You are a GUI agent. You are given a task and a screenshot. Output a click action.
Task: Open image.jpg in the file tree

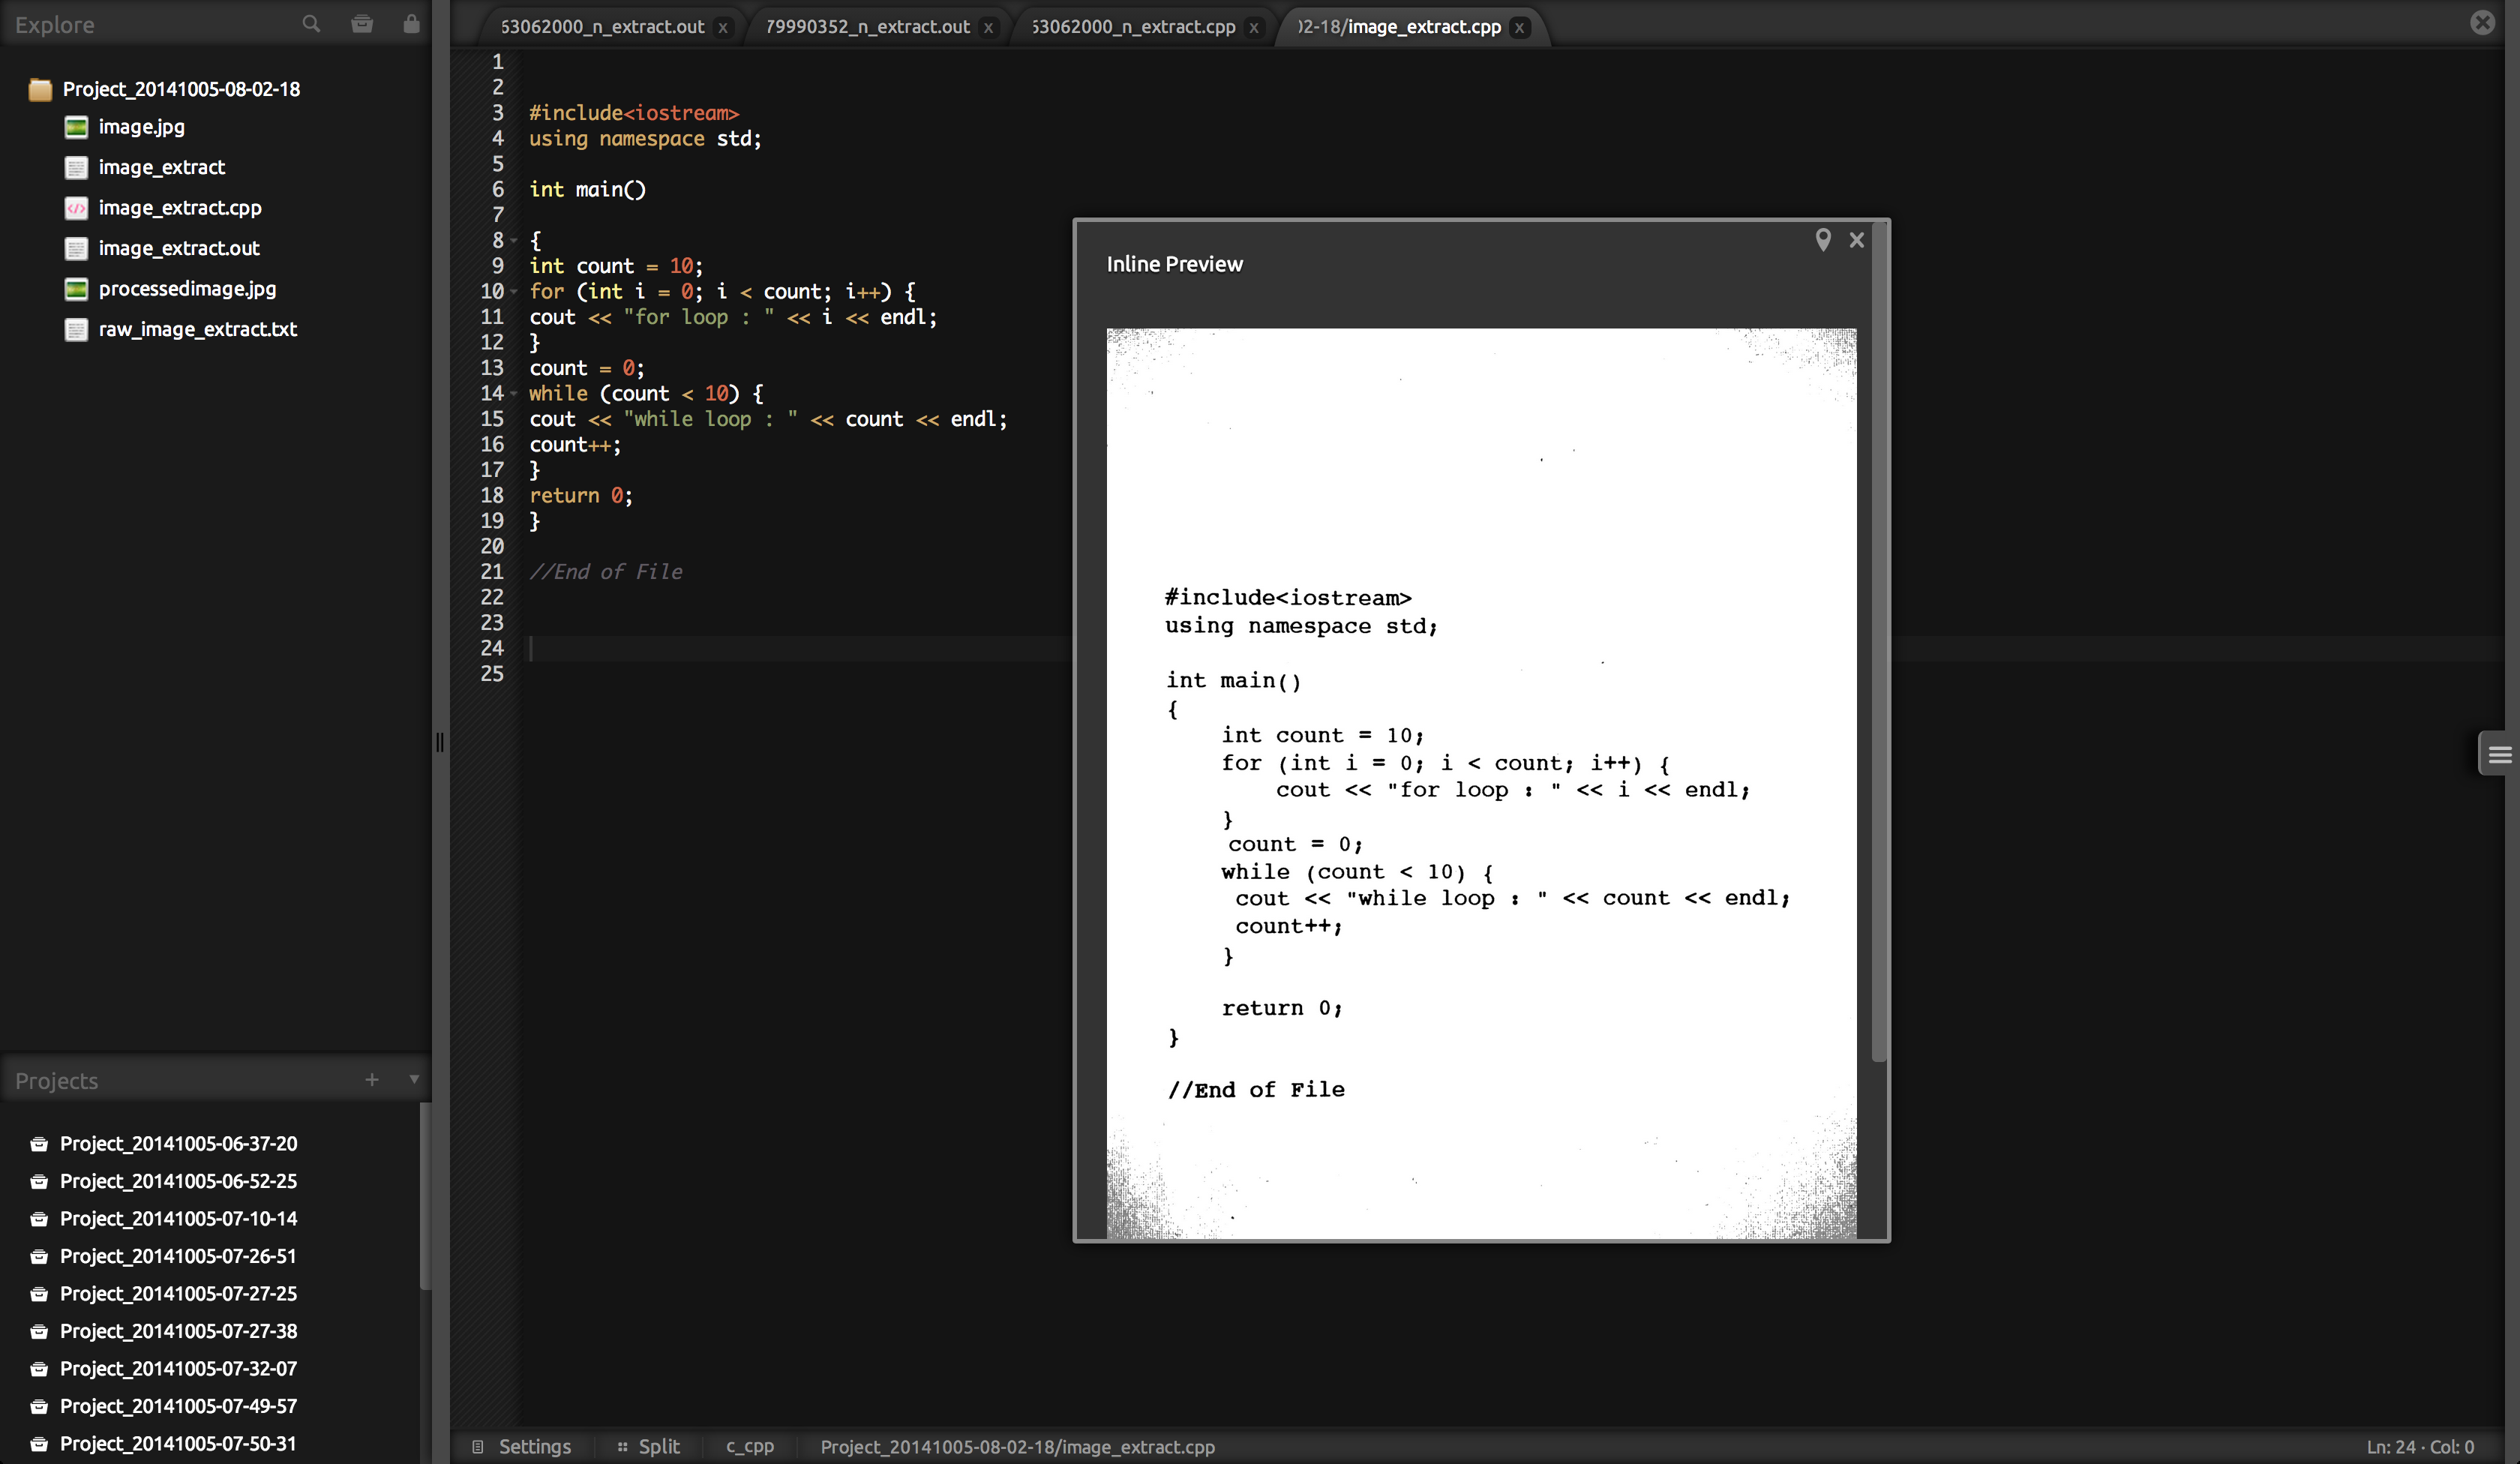141,127
